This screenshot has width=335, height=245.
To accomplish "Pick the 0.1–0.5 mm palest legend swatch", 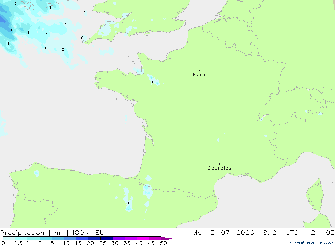I will 9,238.
